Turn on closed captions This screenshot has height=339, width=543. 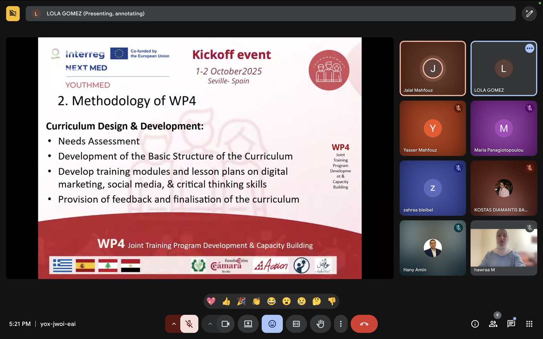(x=296, y=324)
